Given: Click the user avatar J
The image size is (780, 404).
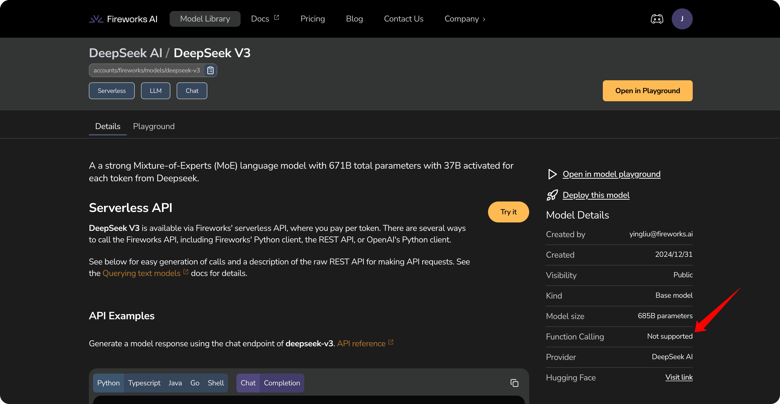Looking at the screenshot, I should [682, 19].
